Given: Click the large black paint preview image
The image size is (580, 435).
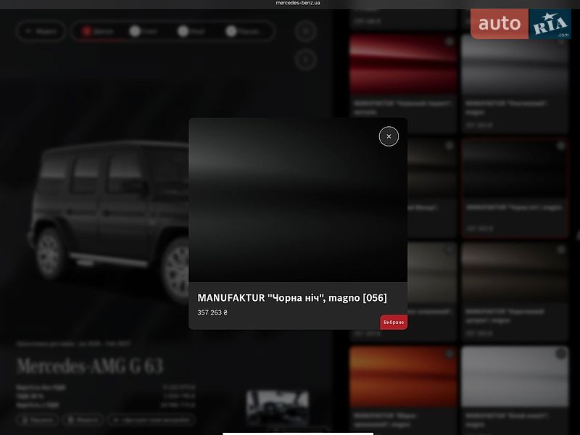Looking at the screenshot, I should (298, 200).
